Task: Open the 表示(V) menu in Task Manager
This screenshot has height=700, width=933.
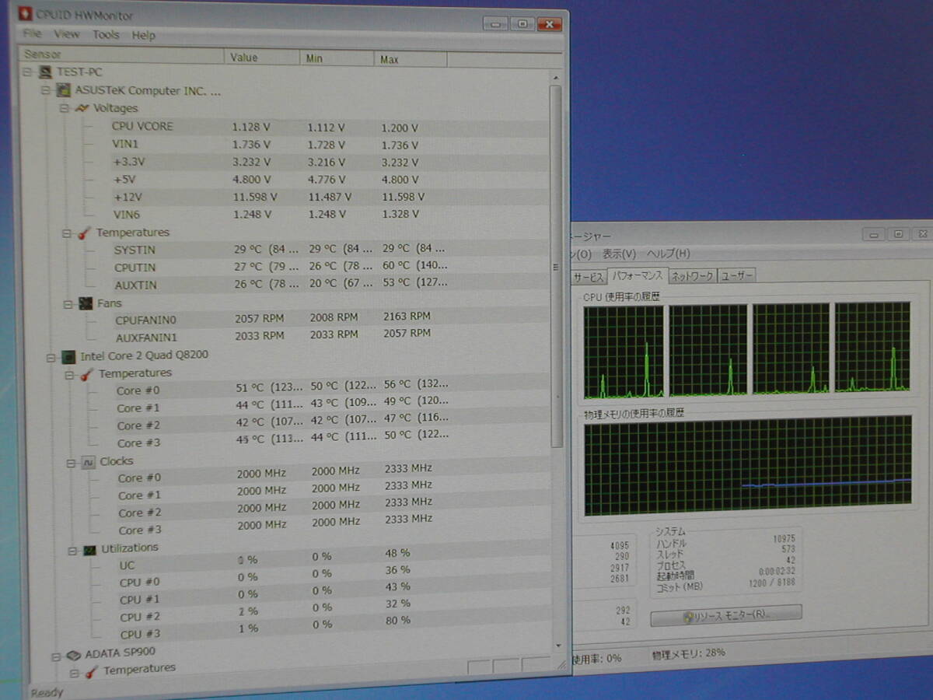Action: pyautogui.click(x=619, y=254)
